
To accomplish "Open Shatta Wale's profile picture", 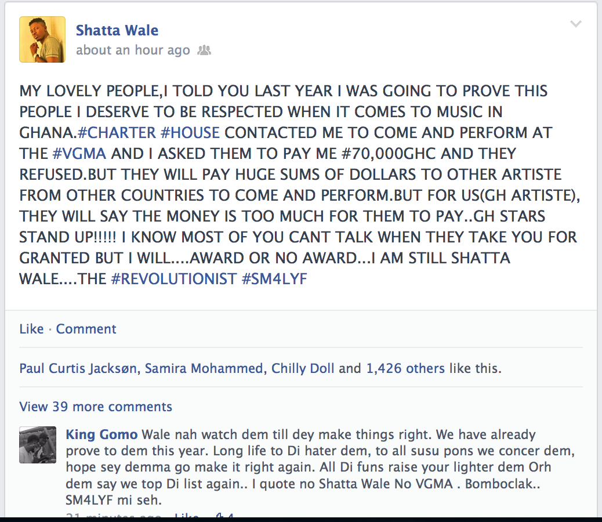I will (42, 39).
